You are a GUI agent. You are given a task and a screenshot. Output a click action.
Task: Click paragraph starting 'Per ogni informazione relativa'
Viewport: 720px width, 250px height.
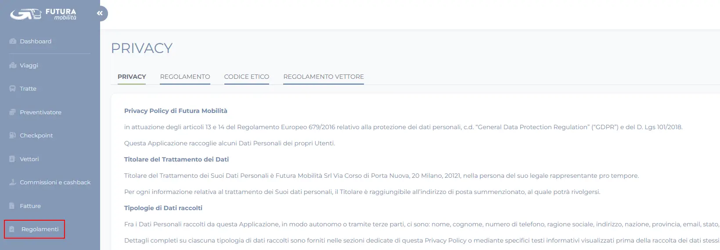pos(362,192)
